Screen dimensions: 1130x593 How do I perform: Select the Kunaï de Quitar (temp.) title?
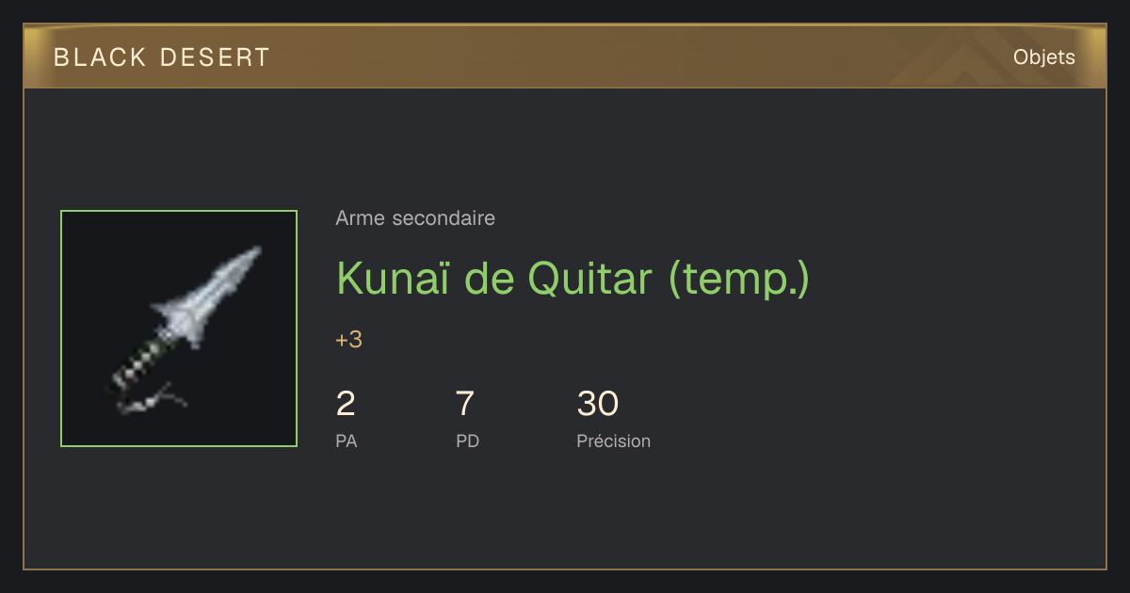[x=573, y=278]
